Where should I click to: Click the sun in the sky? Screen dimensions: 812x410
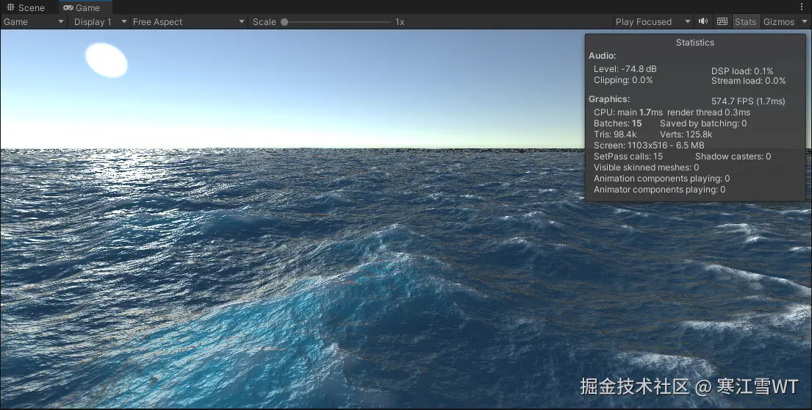point(107,60)
